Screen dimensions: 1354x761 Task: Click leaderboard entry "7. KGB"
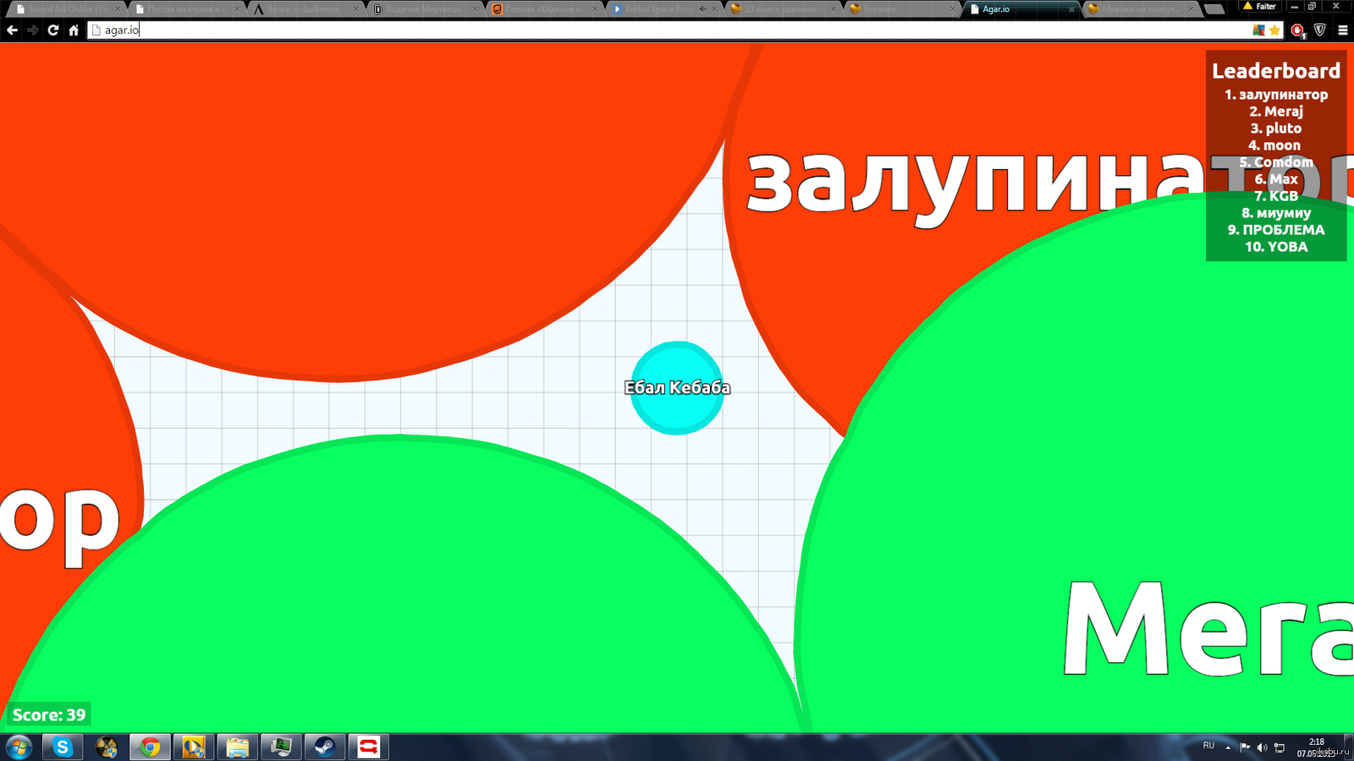1276,196
